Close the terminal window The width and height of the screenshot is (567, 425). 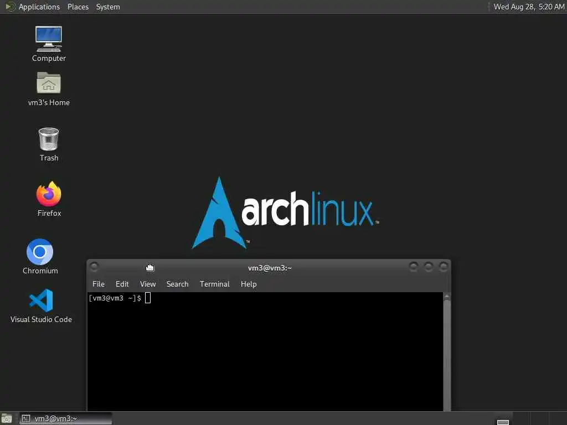(444, 267)
